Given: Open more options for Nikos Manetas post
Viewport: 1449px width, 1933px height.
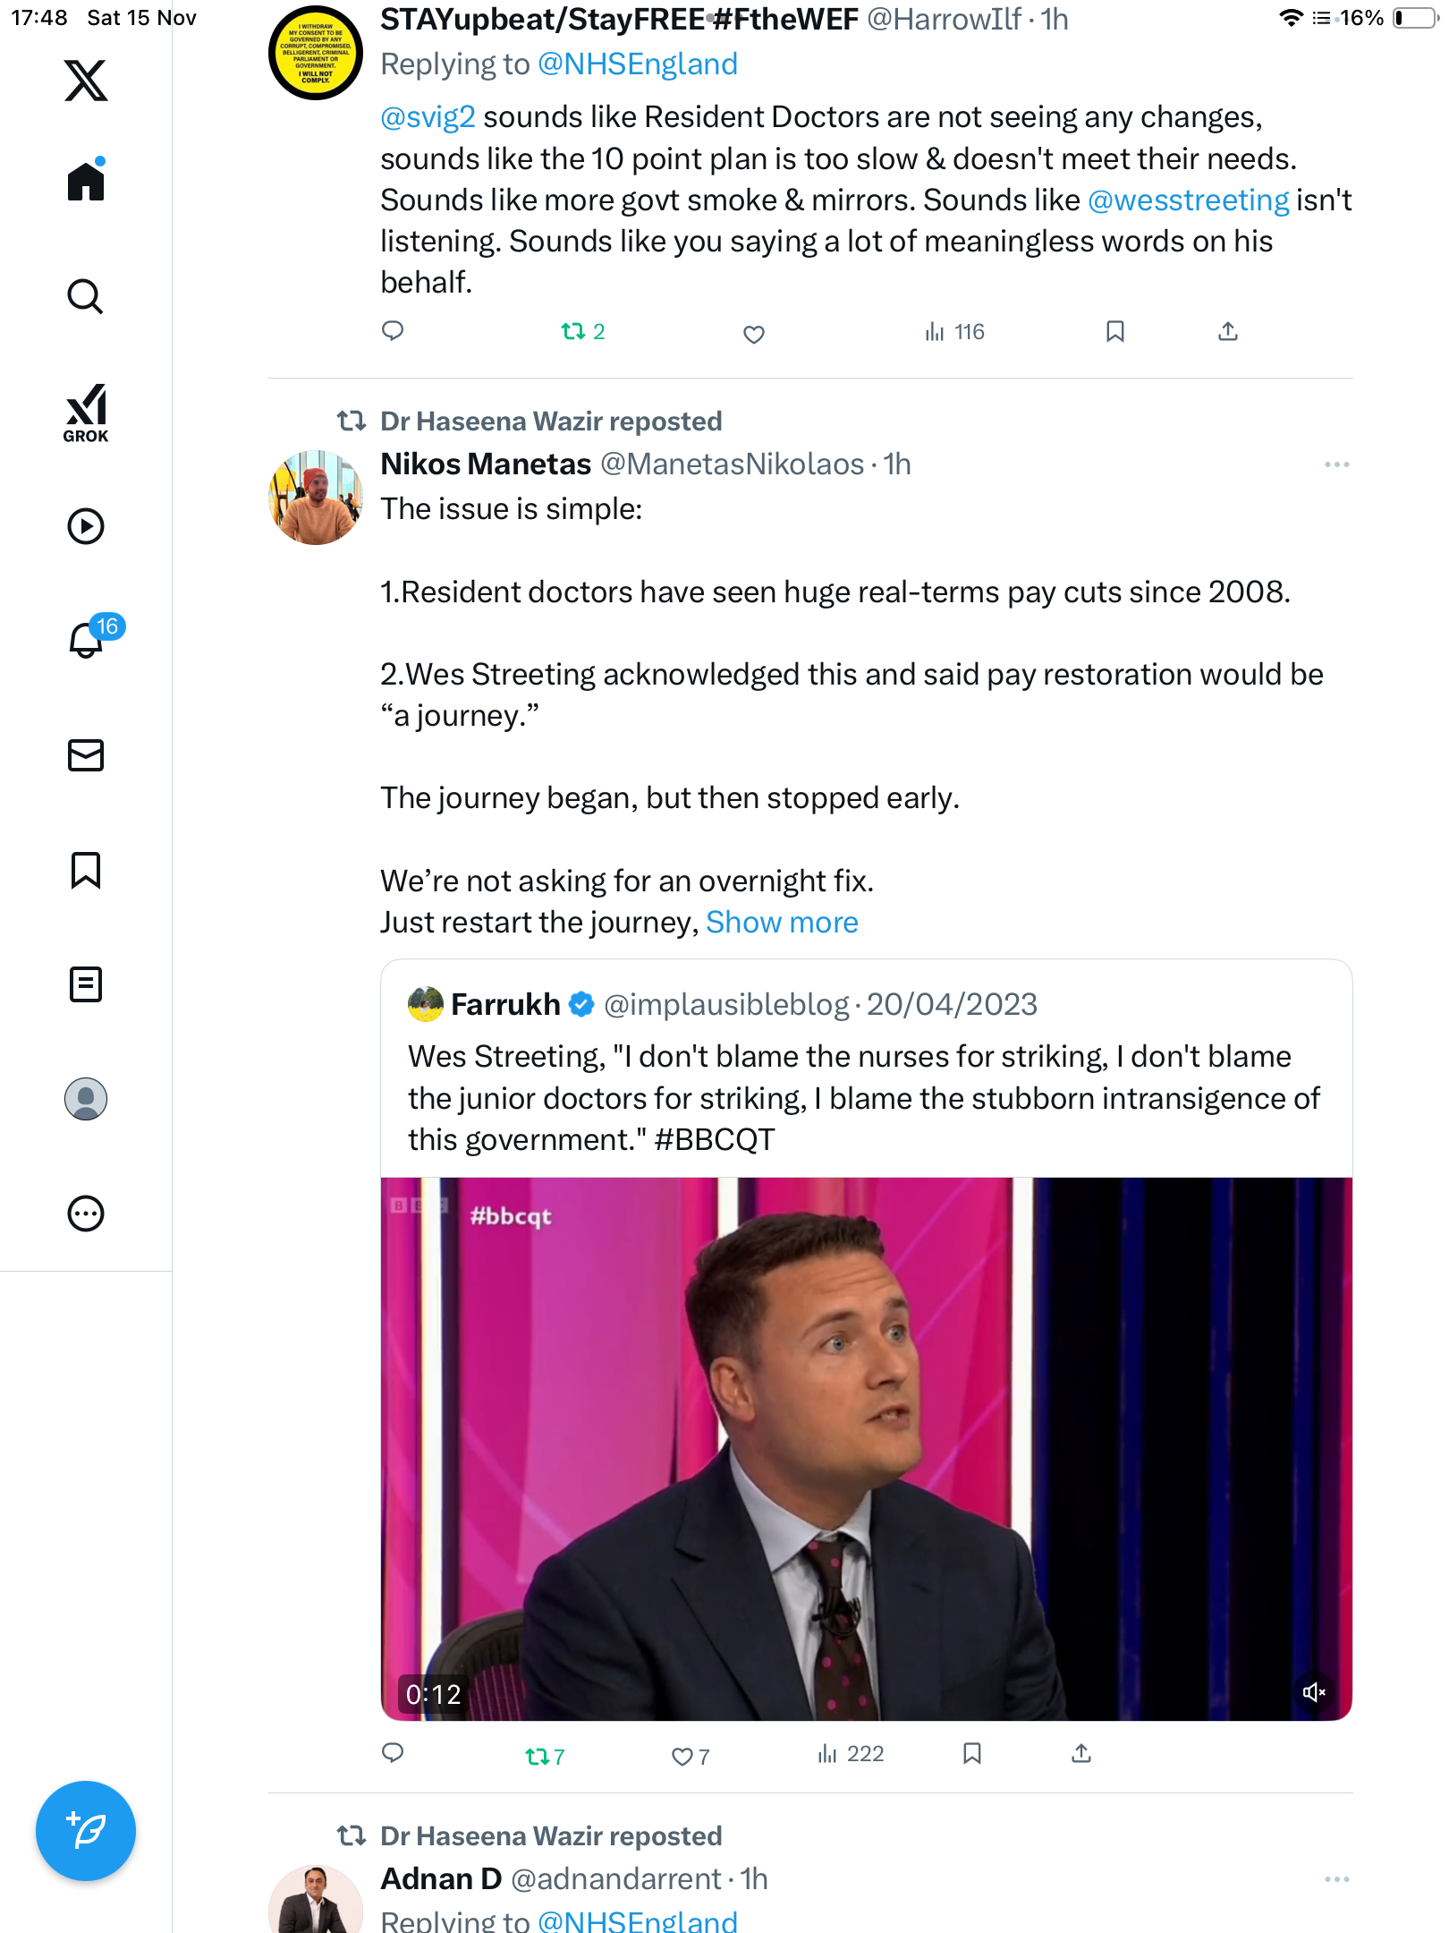Looking at the screenshot, I should 1336,464.
